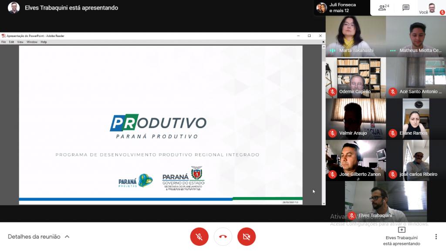
Task: Click the muted mic icon on Valmir Araujo
Action: pos(332,133)
